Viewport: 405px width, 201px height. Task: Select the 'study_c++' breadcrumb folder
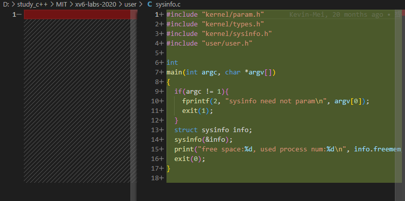(32, 5)
